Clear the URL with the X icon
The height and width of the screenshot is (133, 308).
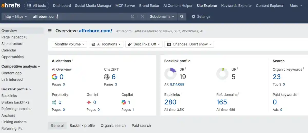click(x=142, y=16)
